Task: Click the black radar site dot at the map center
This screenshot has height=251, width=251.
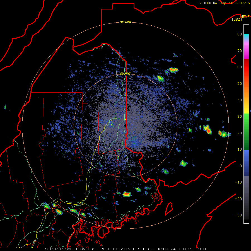Action: tap(125, 125)
